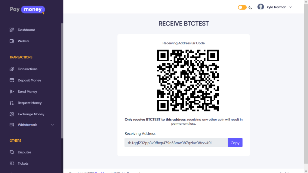Screen dimensions: 308x173
Task: Click the Wallets icon in sidebar
Action: (x=12, y=41)
